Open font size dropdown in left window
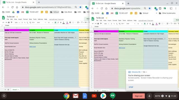179x100 pixels. tap(50, 22)
